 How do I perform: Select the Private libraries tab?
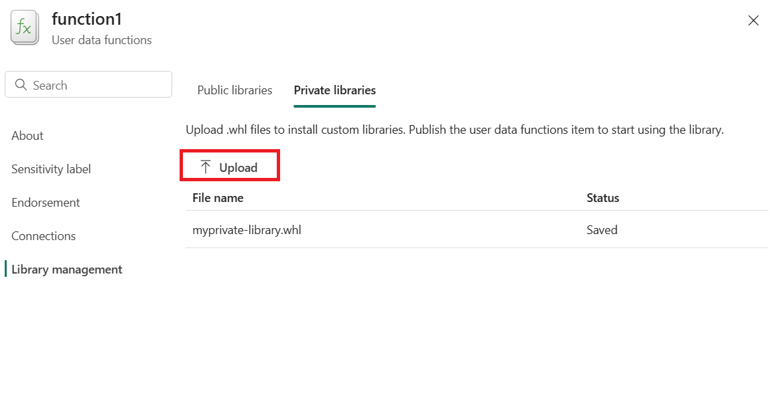tap(334, 90)
